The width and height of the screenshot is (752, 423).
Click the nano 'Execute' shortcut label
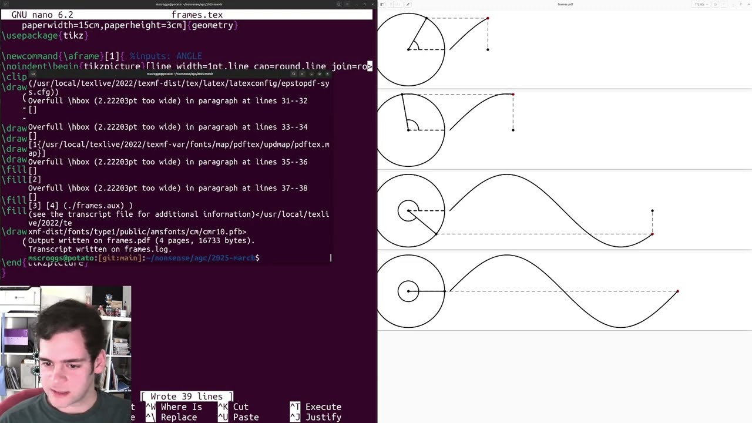[x=323, y=407]
